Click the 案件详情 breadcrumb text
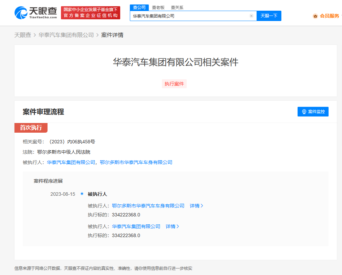 [x=112, y=35]
